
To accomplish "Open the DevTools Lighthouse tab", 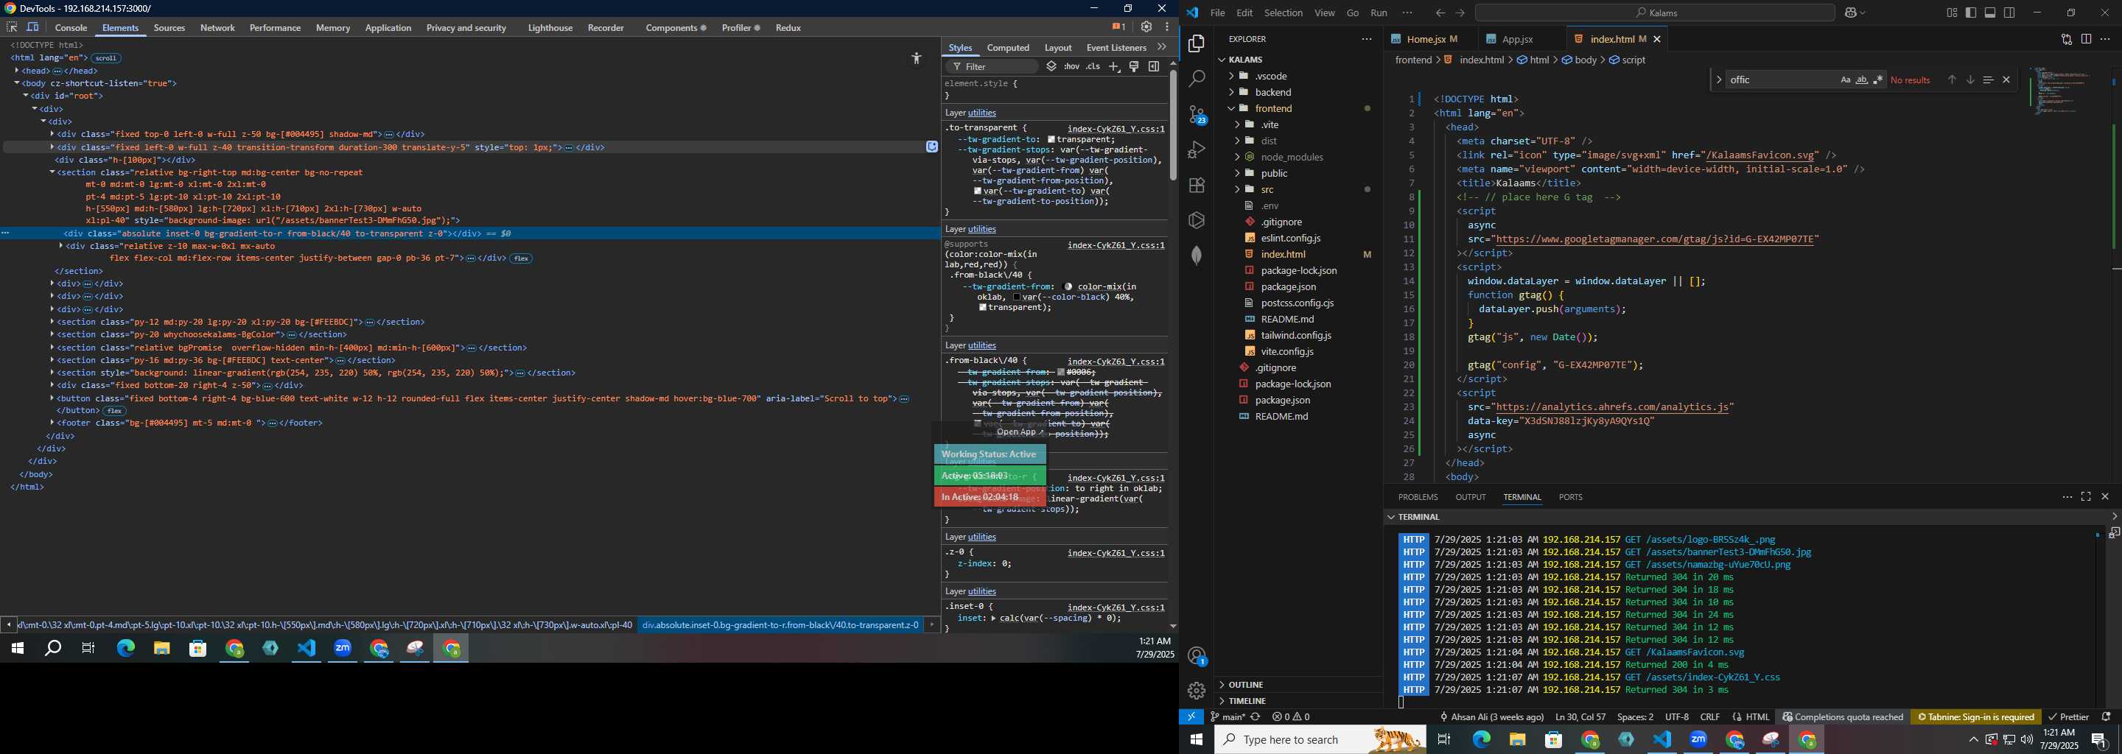I will [550, 28].
